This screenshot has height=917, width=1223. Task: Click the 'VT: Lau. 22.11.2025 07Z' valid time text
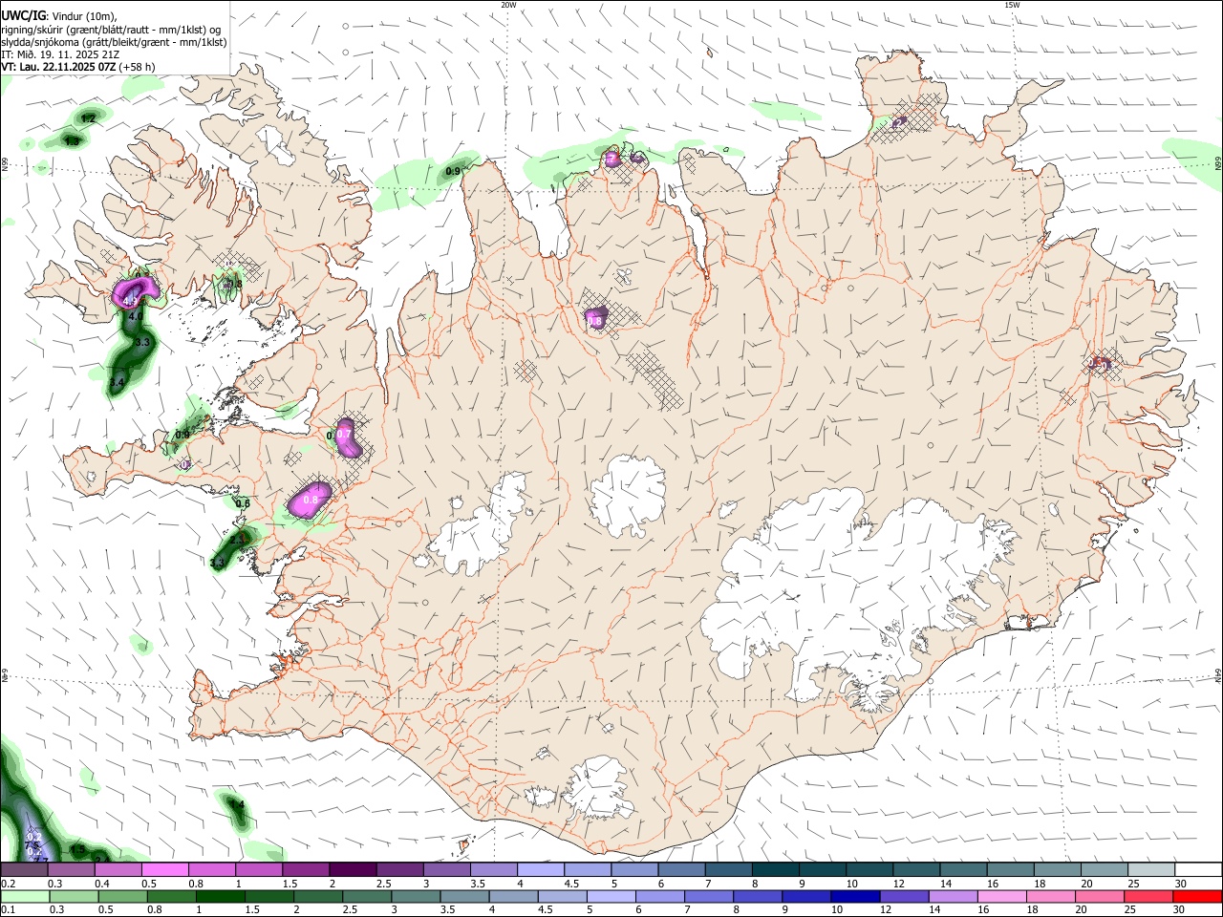tap(59, 67)
